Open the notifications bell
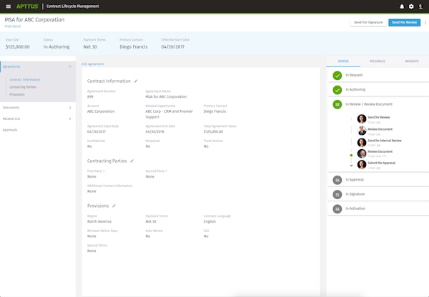 (x=402, y=6)
